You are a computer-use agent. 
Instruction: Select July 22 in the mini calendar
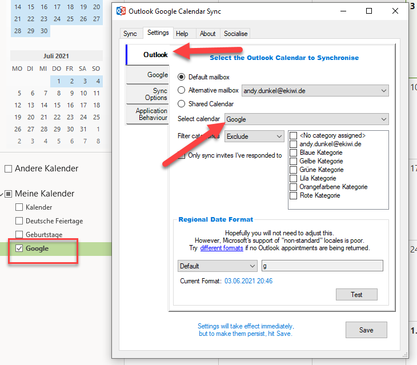click(57, 117)
